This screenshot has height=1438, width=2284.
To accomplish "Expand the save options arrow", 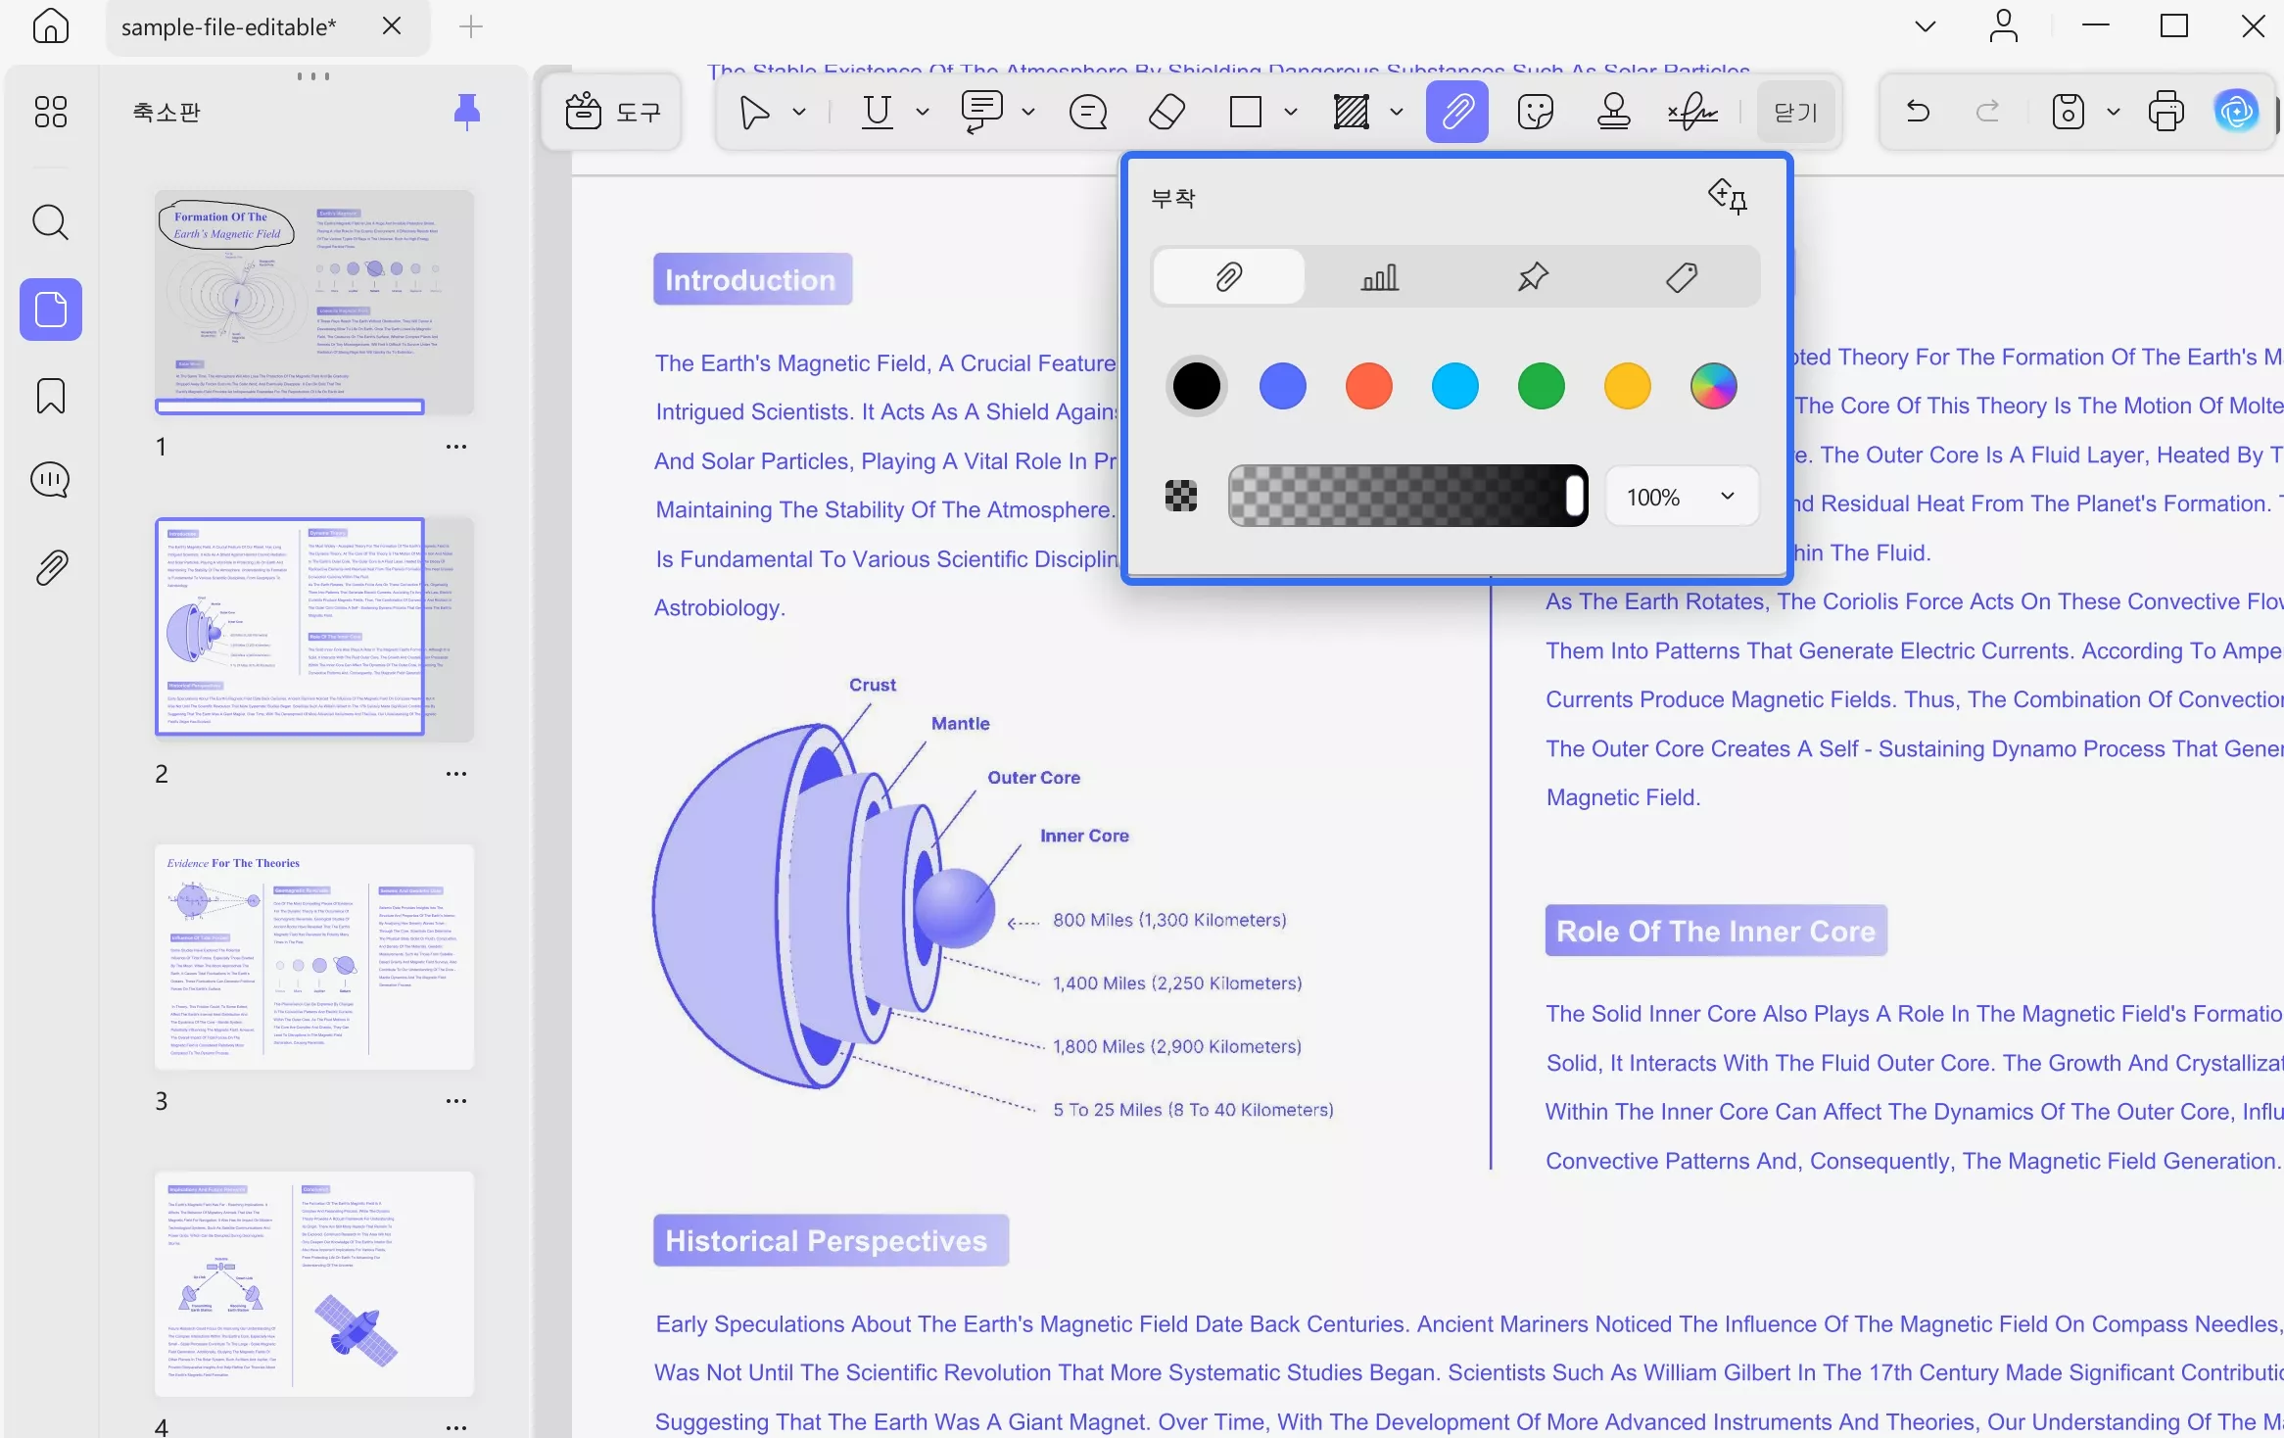I will pos(2114,112).
